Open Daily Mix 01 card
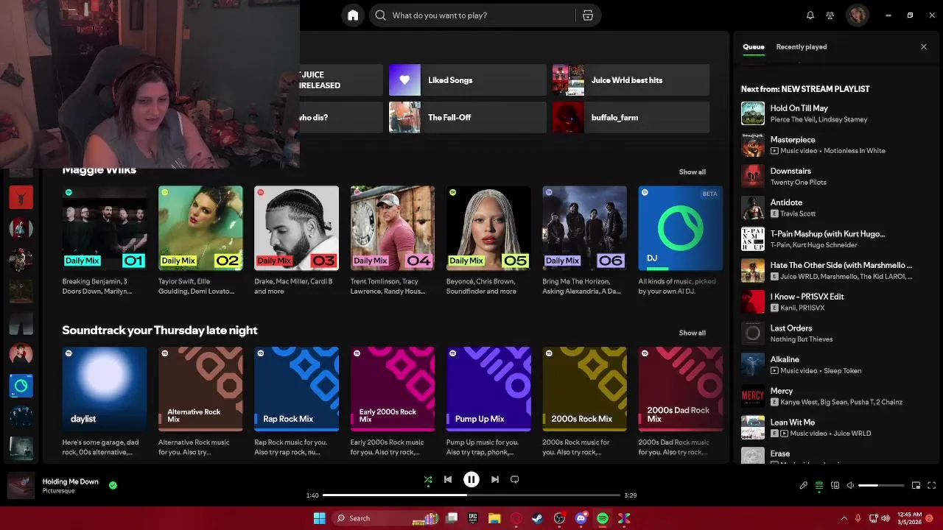The height and width of the screenshot is (530, 943). click(x=105, y=241)
